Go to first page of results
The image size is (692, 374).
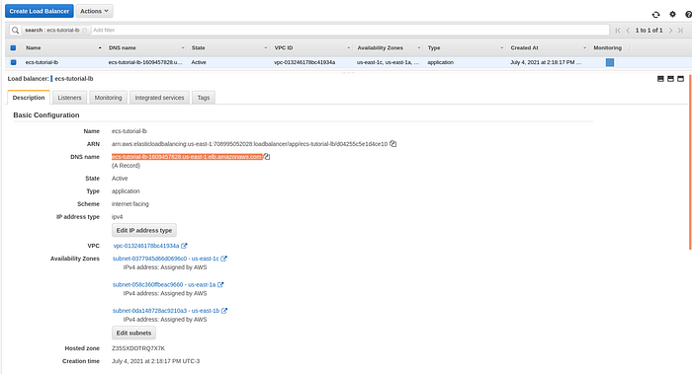click(x=618, y=31)
